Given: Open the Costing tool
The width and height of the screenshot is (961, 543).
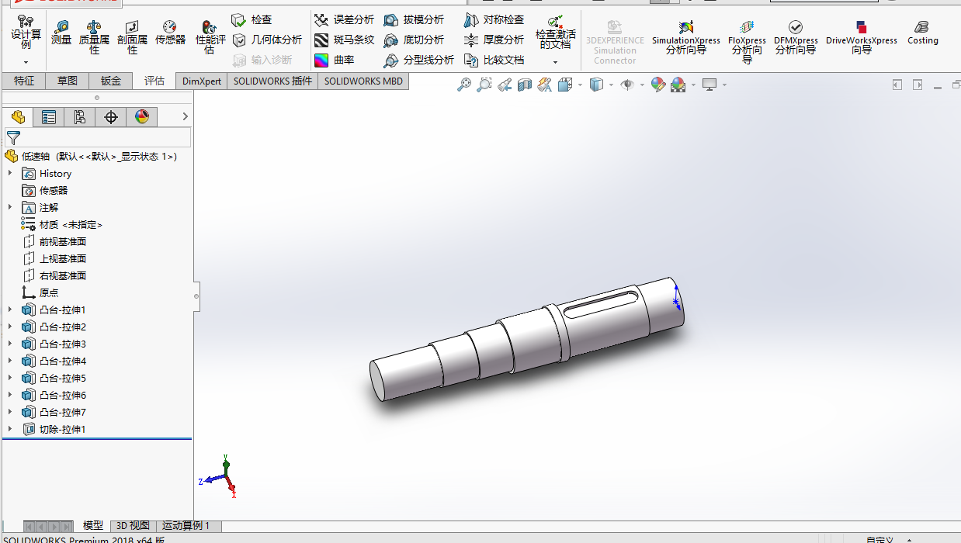Looking at the screenshot, I should 922,33.
